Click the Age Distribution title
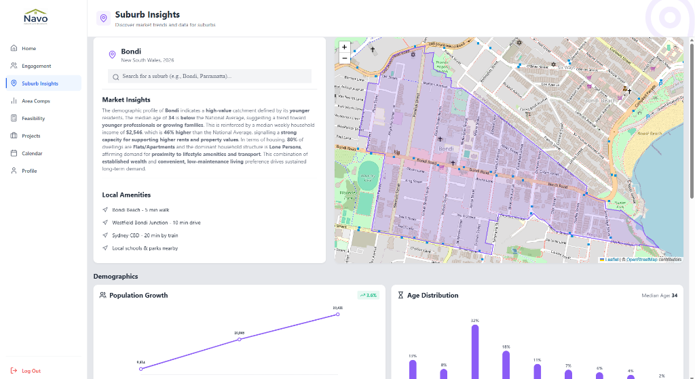 pyautogui.click(x=432, y=296)
